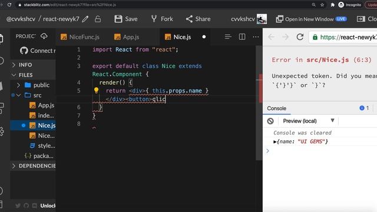This screenshot has height=212, width=377.
Task: Open browser zoom magnifier icon
Action: (313, 5)
